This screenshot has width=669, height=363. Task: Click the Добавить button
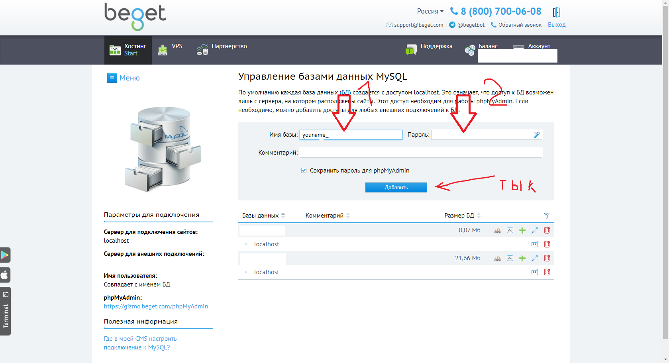[396, 187]
